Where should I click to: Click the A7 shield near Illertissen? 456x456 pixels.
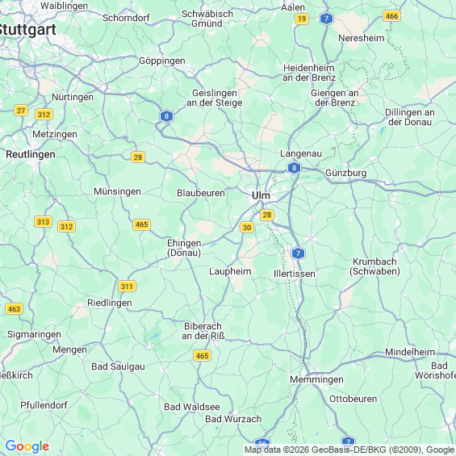[298, 253]
